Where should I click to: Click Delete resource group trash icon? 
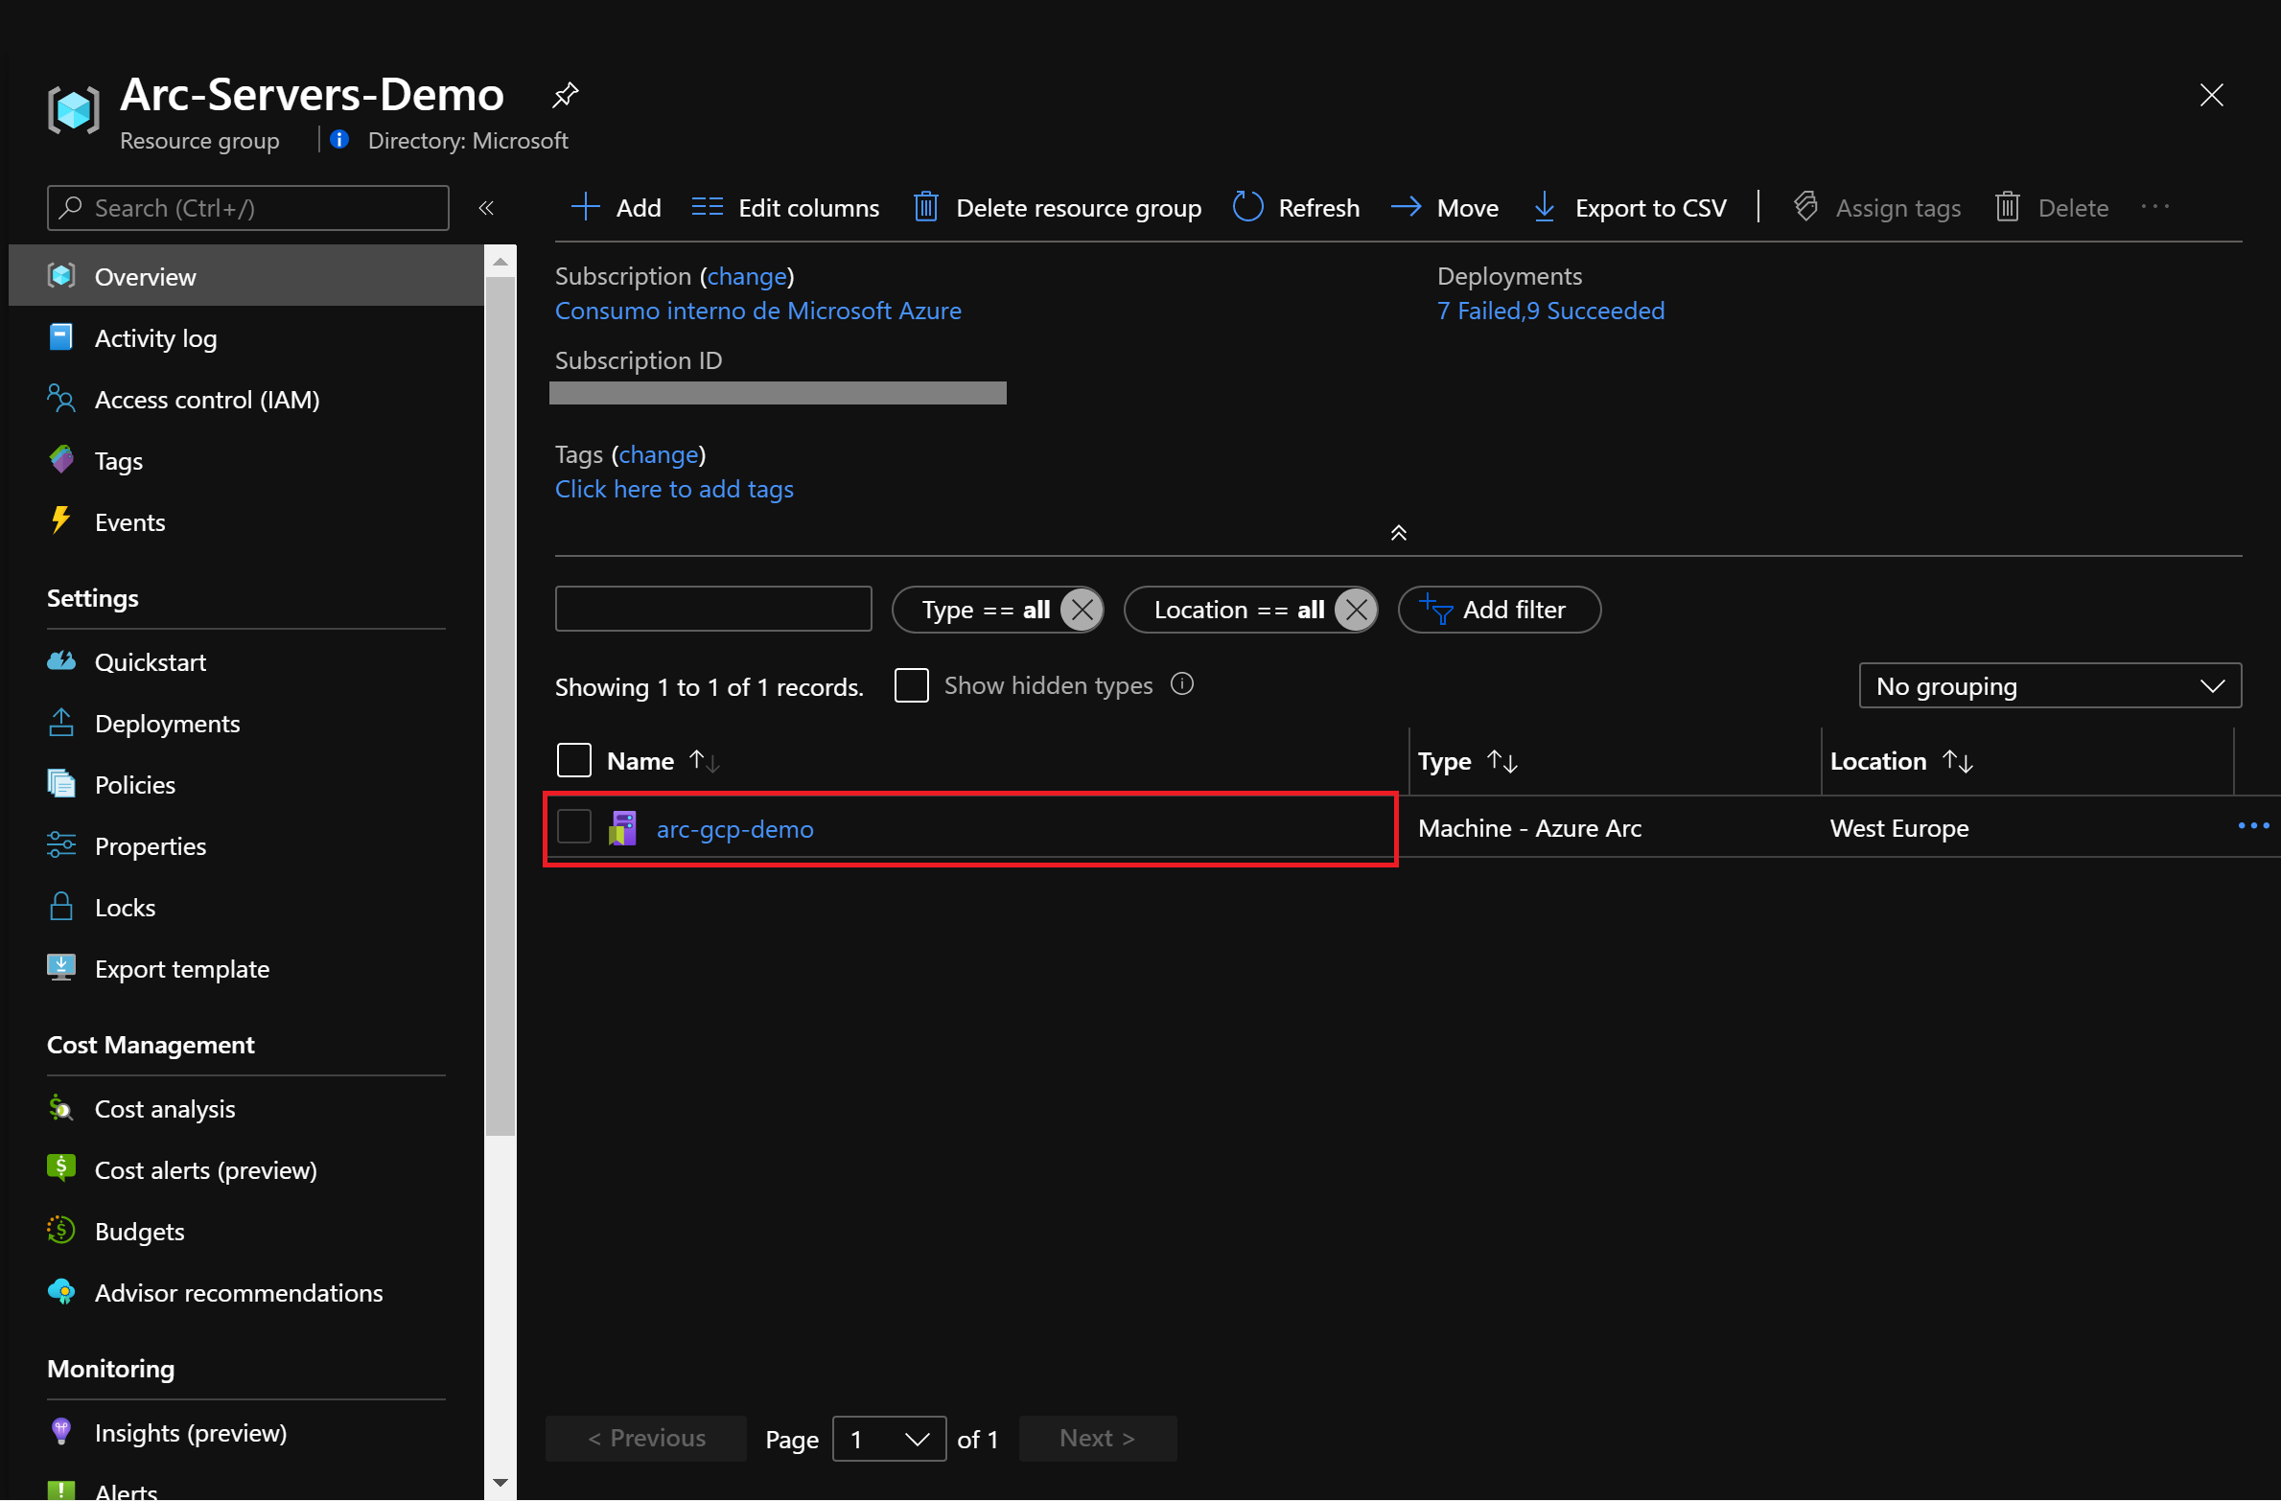click(x=925, y=207)
